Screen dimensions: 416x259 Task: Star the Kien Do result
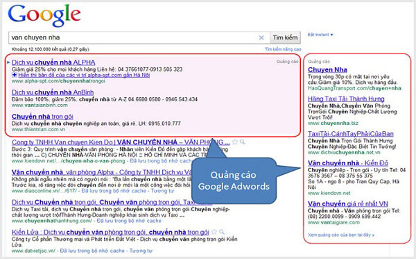(x=235, y=142)
